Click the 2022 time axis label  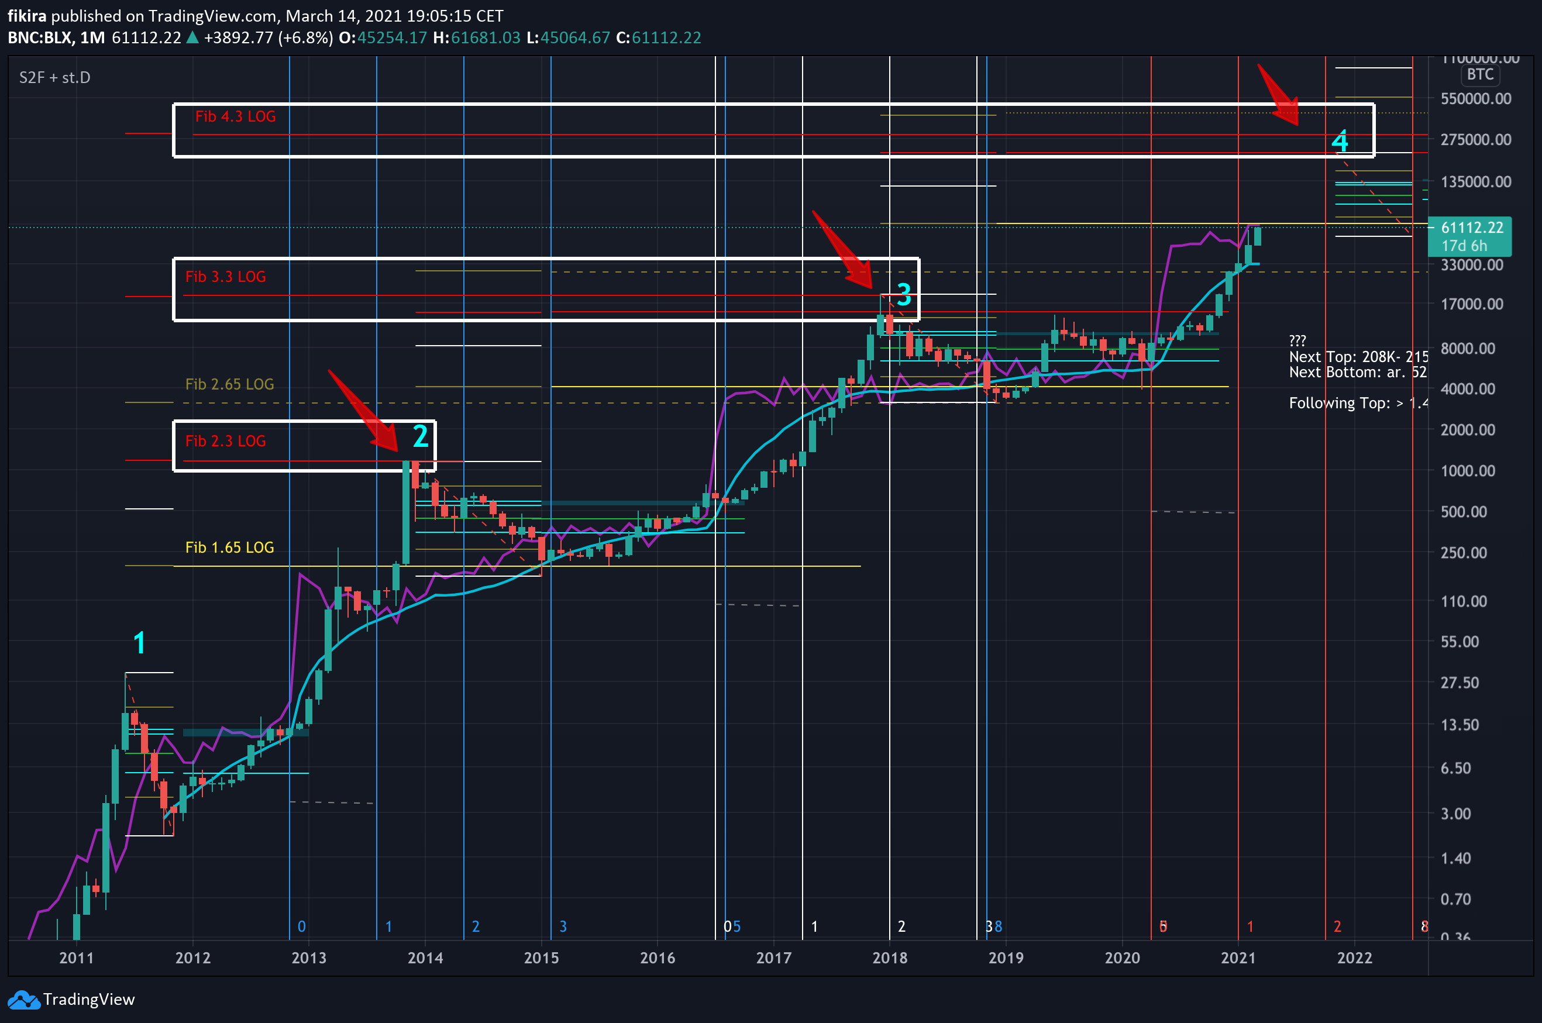coord(1355,957)
